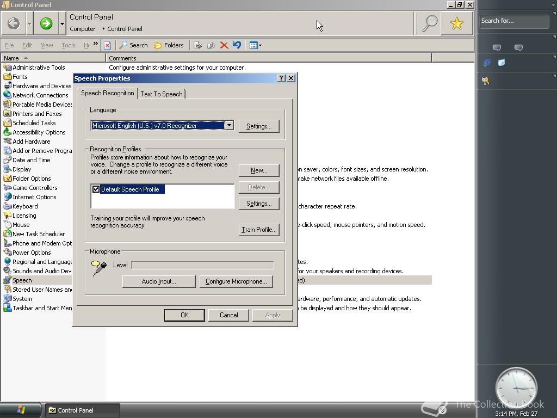Uncheck the Default Speech Profile checkbox
The width and height of the screenshot is (557, 418).
pyautogui.click(x=96, y=189)
